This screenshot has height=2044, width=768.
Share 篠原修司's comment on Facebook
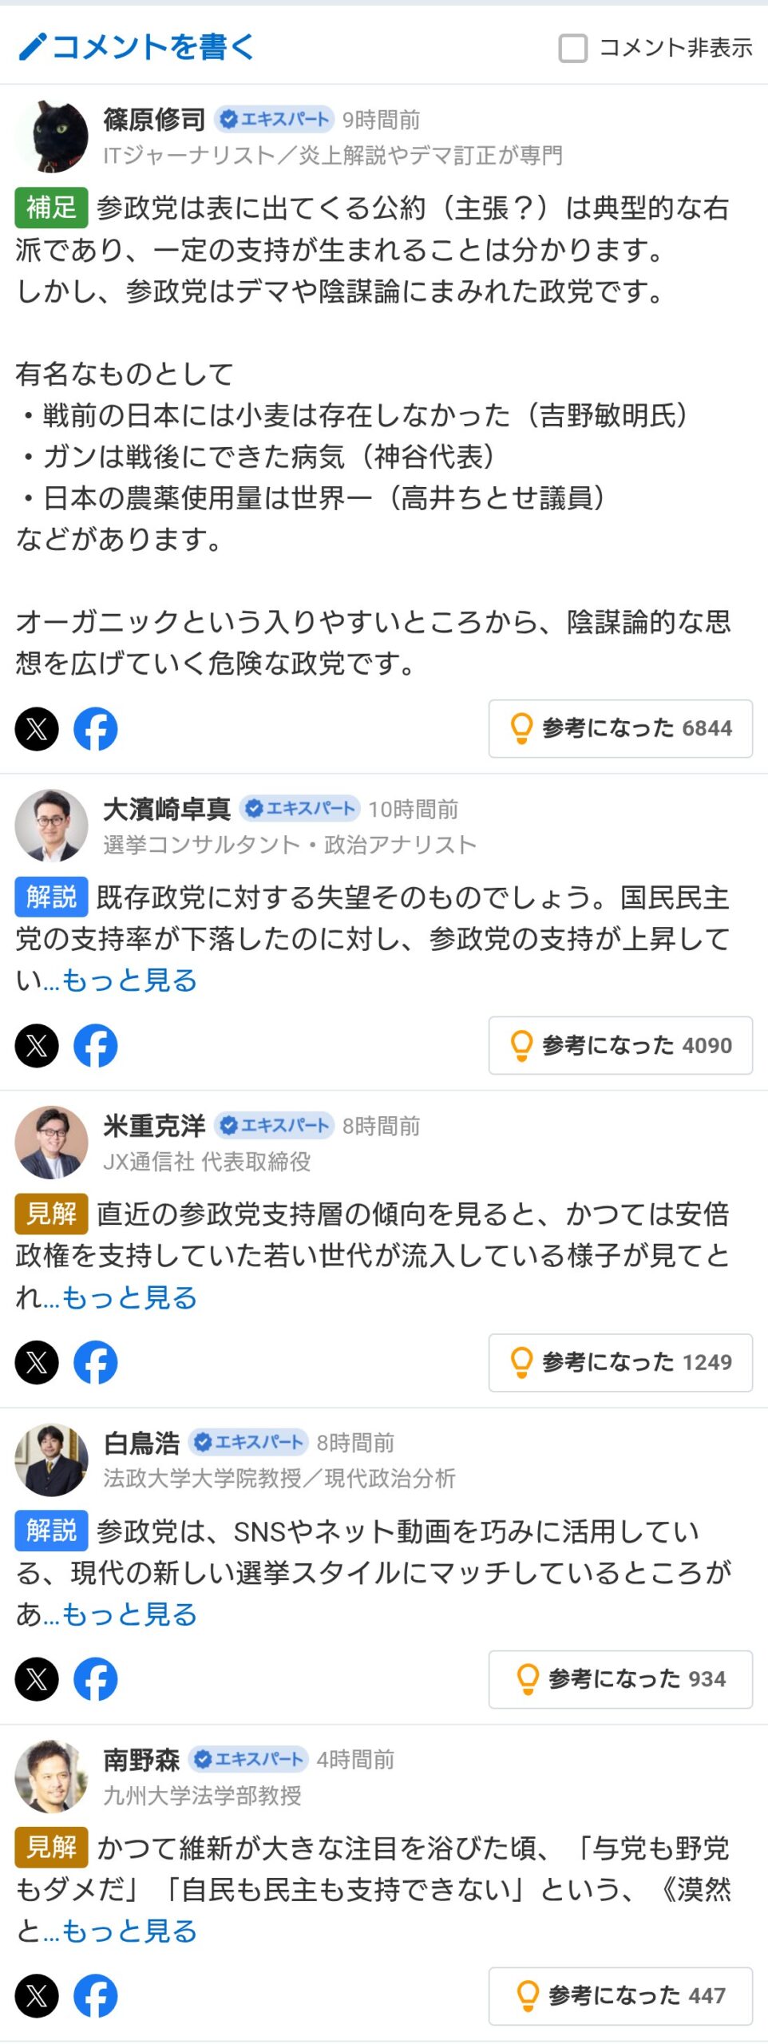point(96,729)
